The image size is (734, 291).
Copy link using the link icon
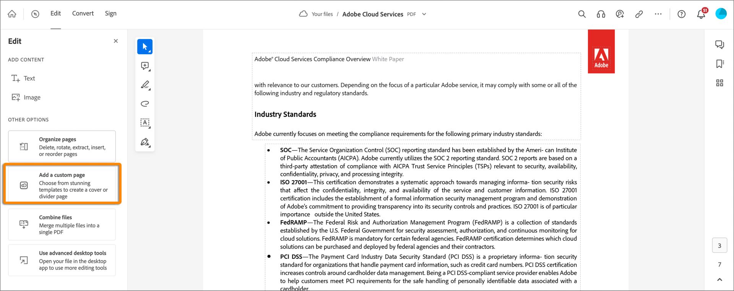click(x=639, y=14)
